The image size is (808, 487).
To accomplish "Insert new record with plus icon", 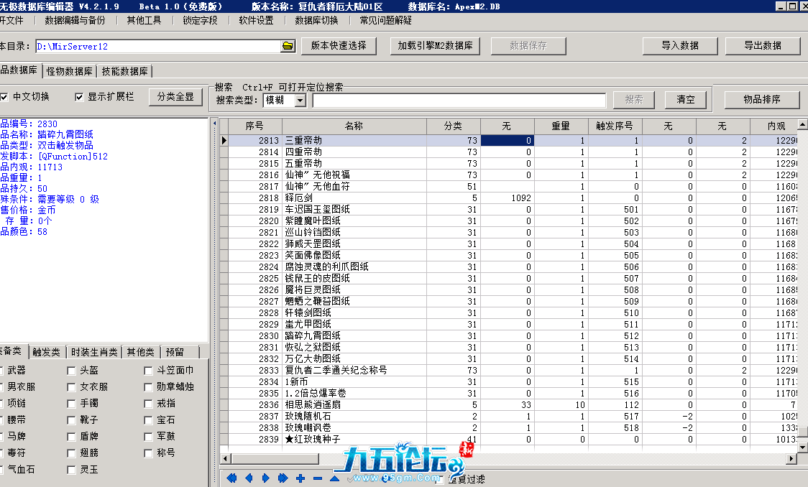I will tap(300, 478).
